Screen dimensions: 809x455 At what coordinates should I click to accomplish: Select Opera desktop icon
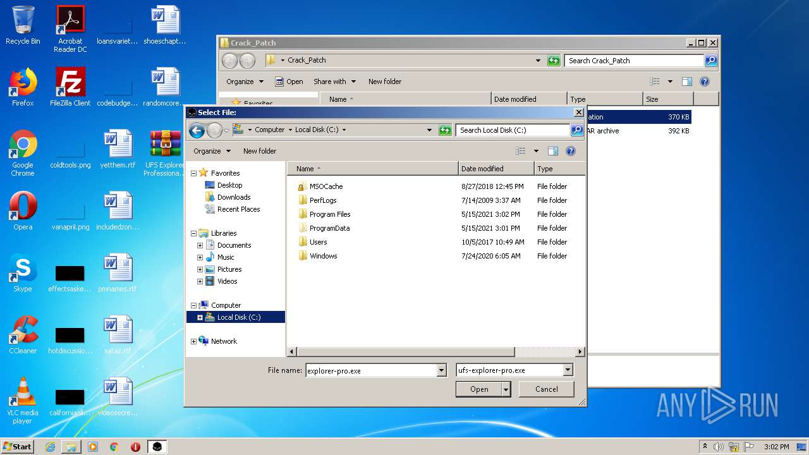[23, 211]
